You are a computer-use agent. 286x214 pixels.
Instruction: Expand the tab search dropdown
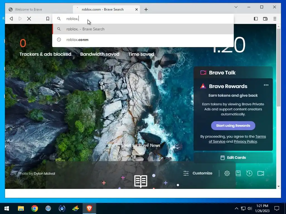[236, 7]
